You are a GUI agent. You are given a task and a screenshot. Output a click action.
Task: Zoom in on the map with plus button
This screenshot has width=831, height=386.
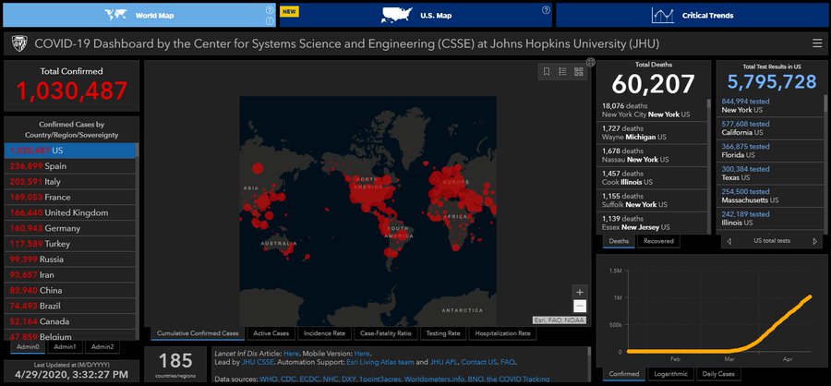tap(580, 292)
